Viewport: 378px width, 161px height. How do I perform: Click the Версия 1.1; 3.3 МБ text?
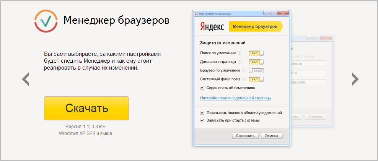(x=86, y=127)
